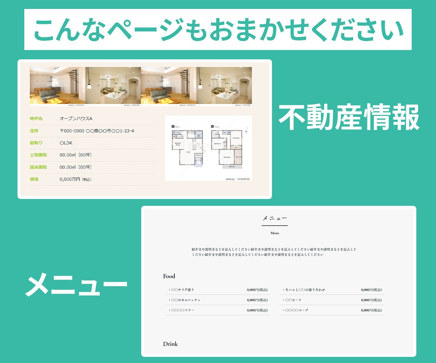Click the ○○ビーフ menu item
This screenshot has width=436, height=363.
292,300
